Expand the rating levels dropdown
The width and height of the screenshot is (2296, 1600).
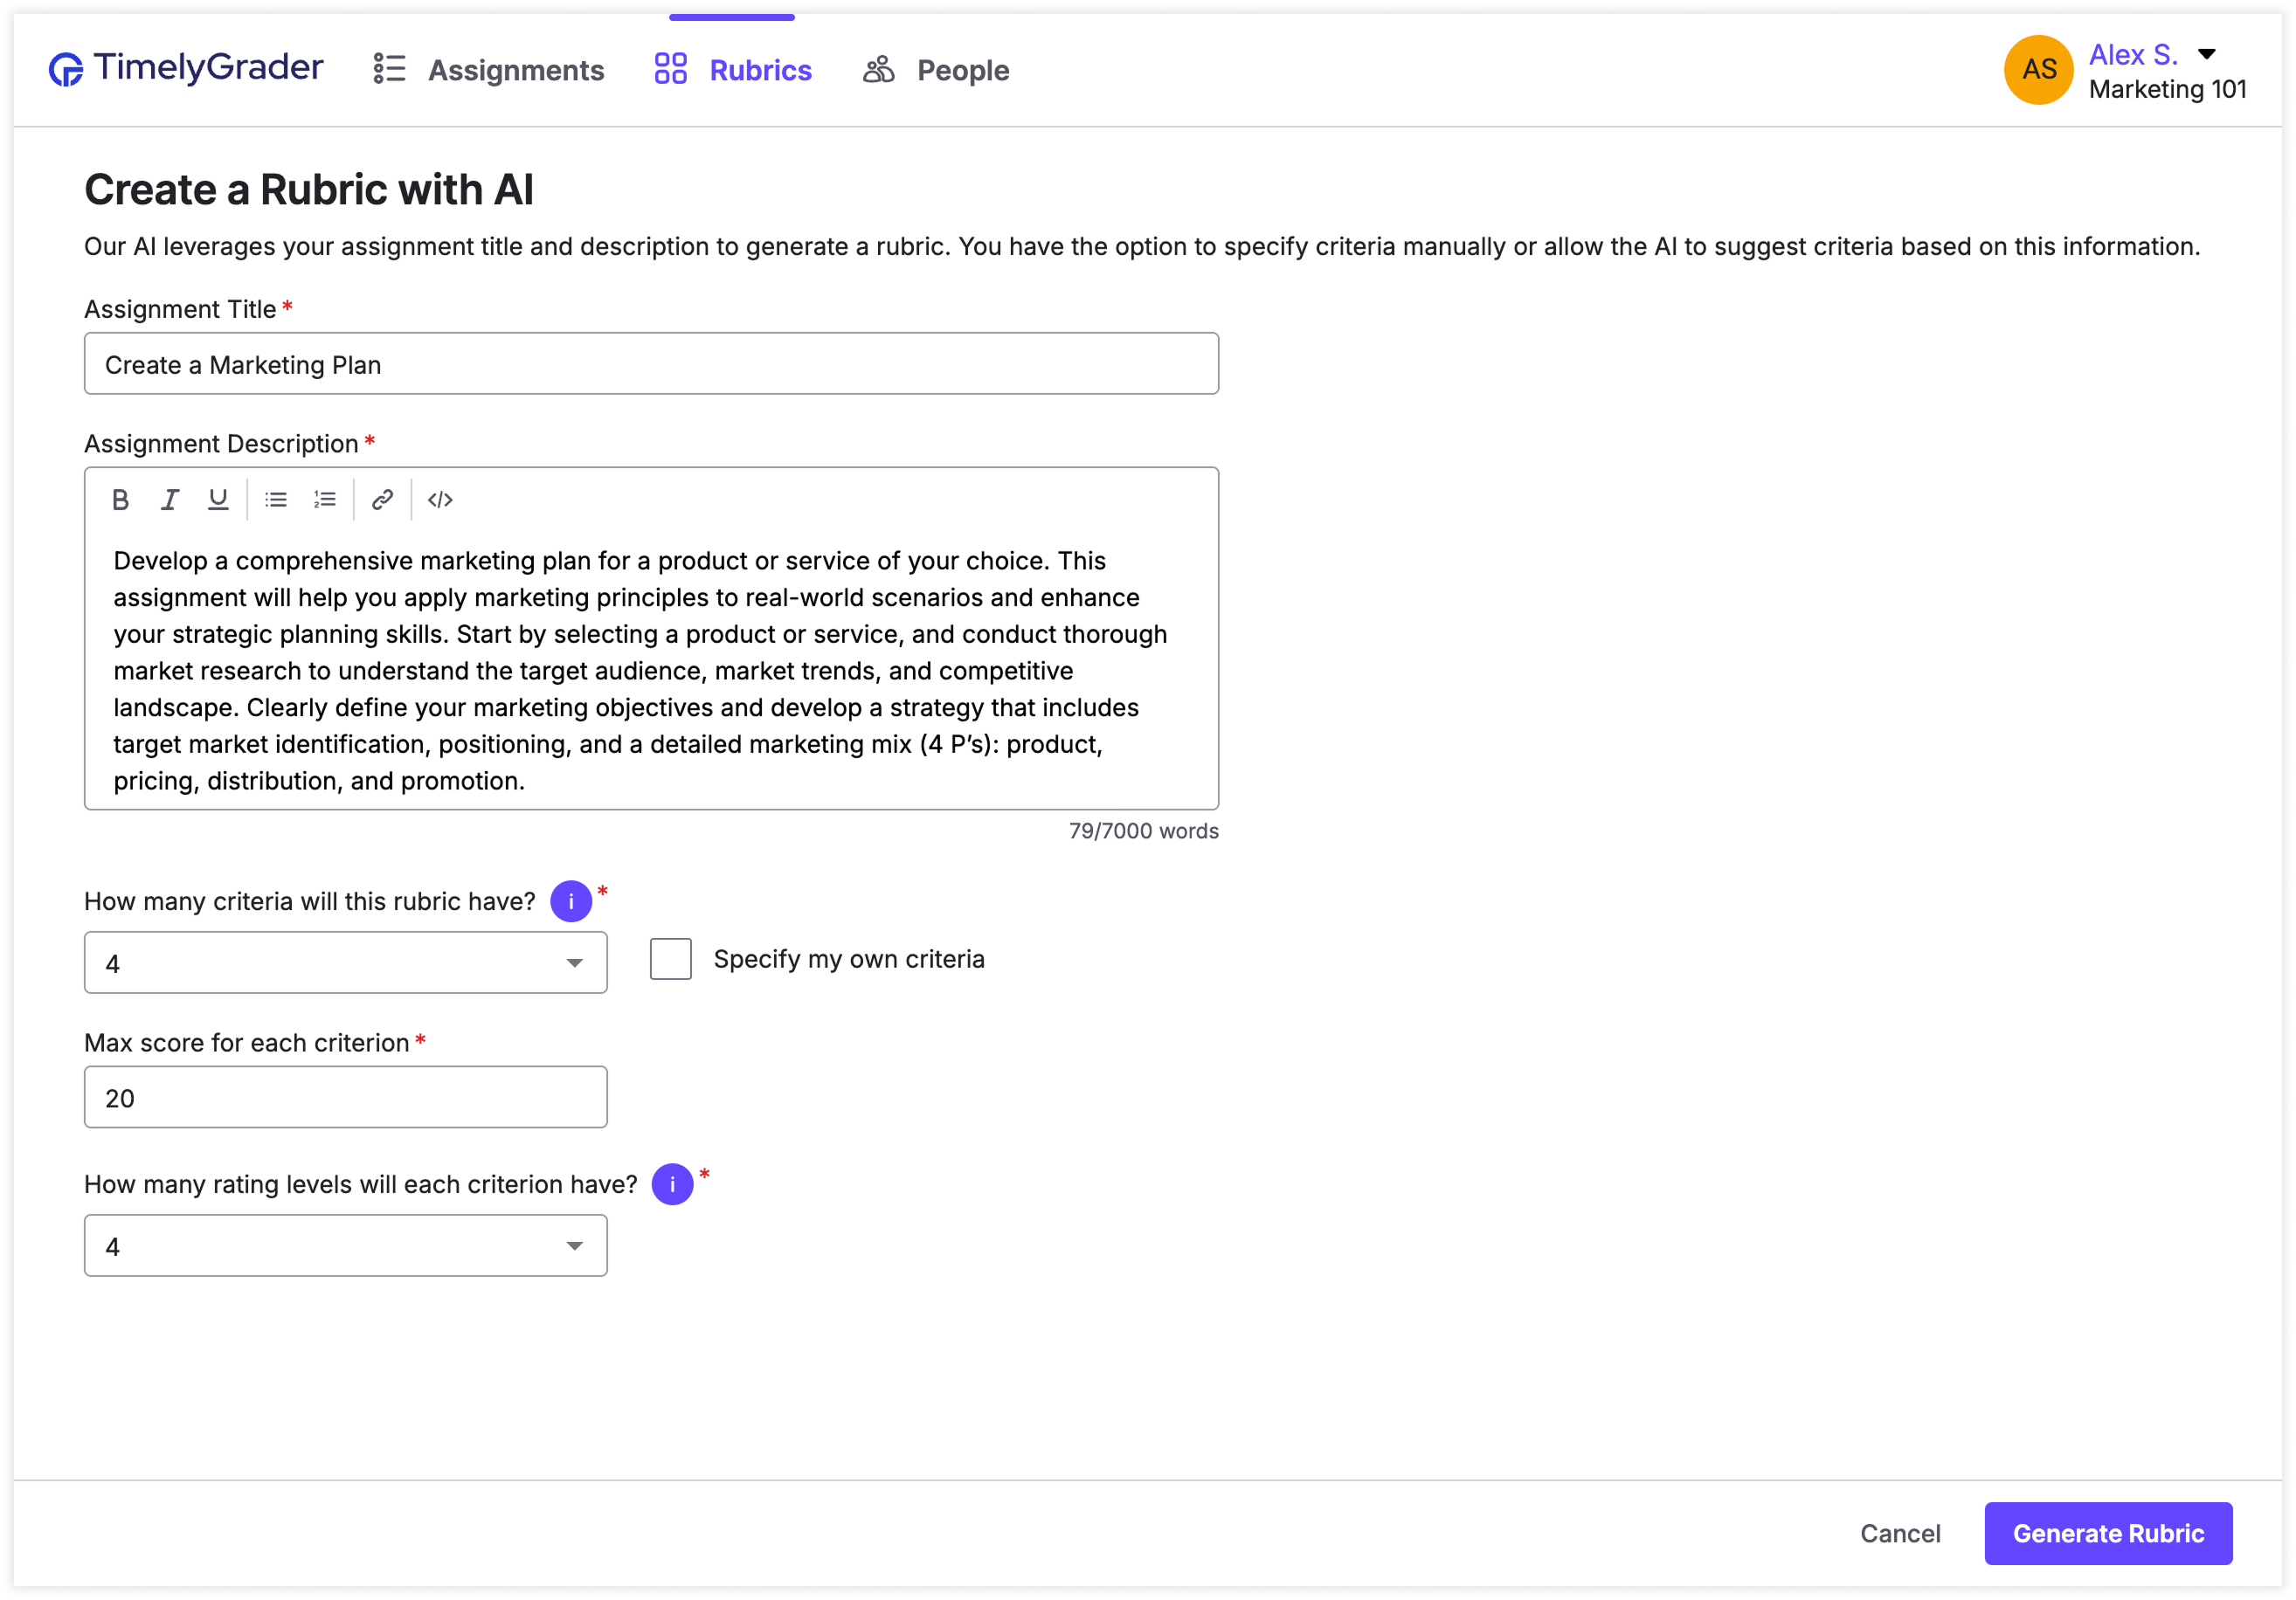[x=345, y=1246]
